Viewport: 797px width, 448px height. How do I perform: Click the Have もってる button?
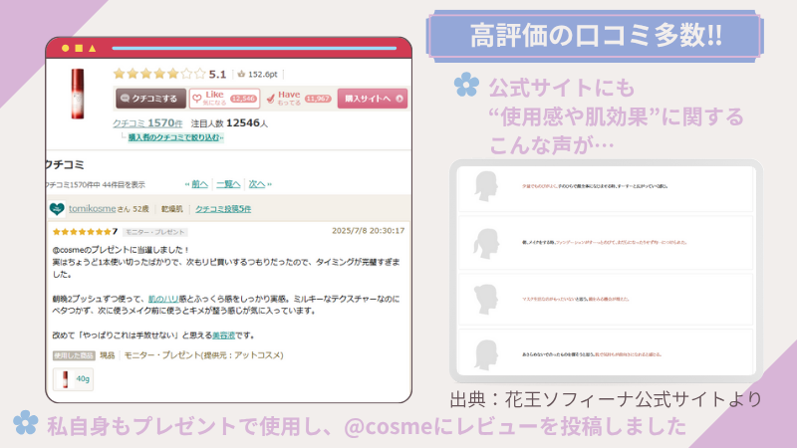tap(299, 99)
